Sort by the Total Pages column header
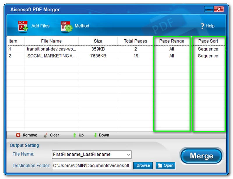Screen dimensions: 233x179 click(x=135, y=41)
